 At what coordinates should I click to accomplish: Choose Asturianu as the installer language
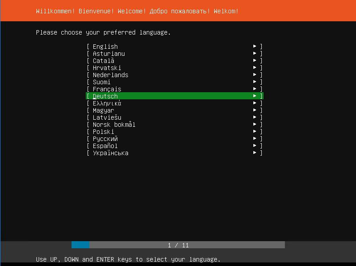pos(109,54)
